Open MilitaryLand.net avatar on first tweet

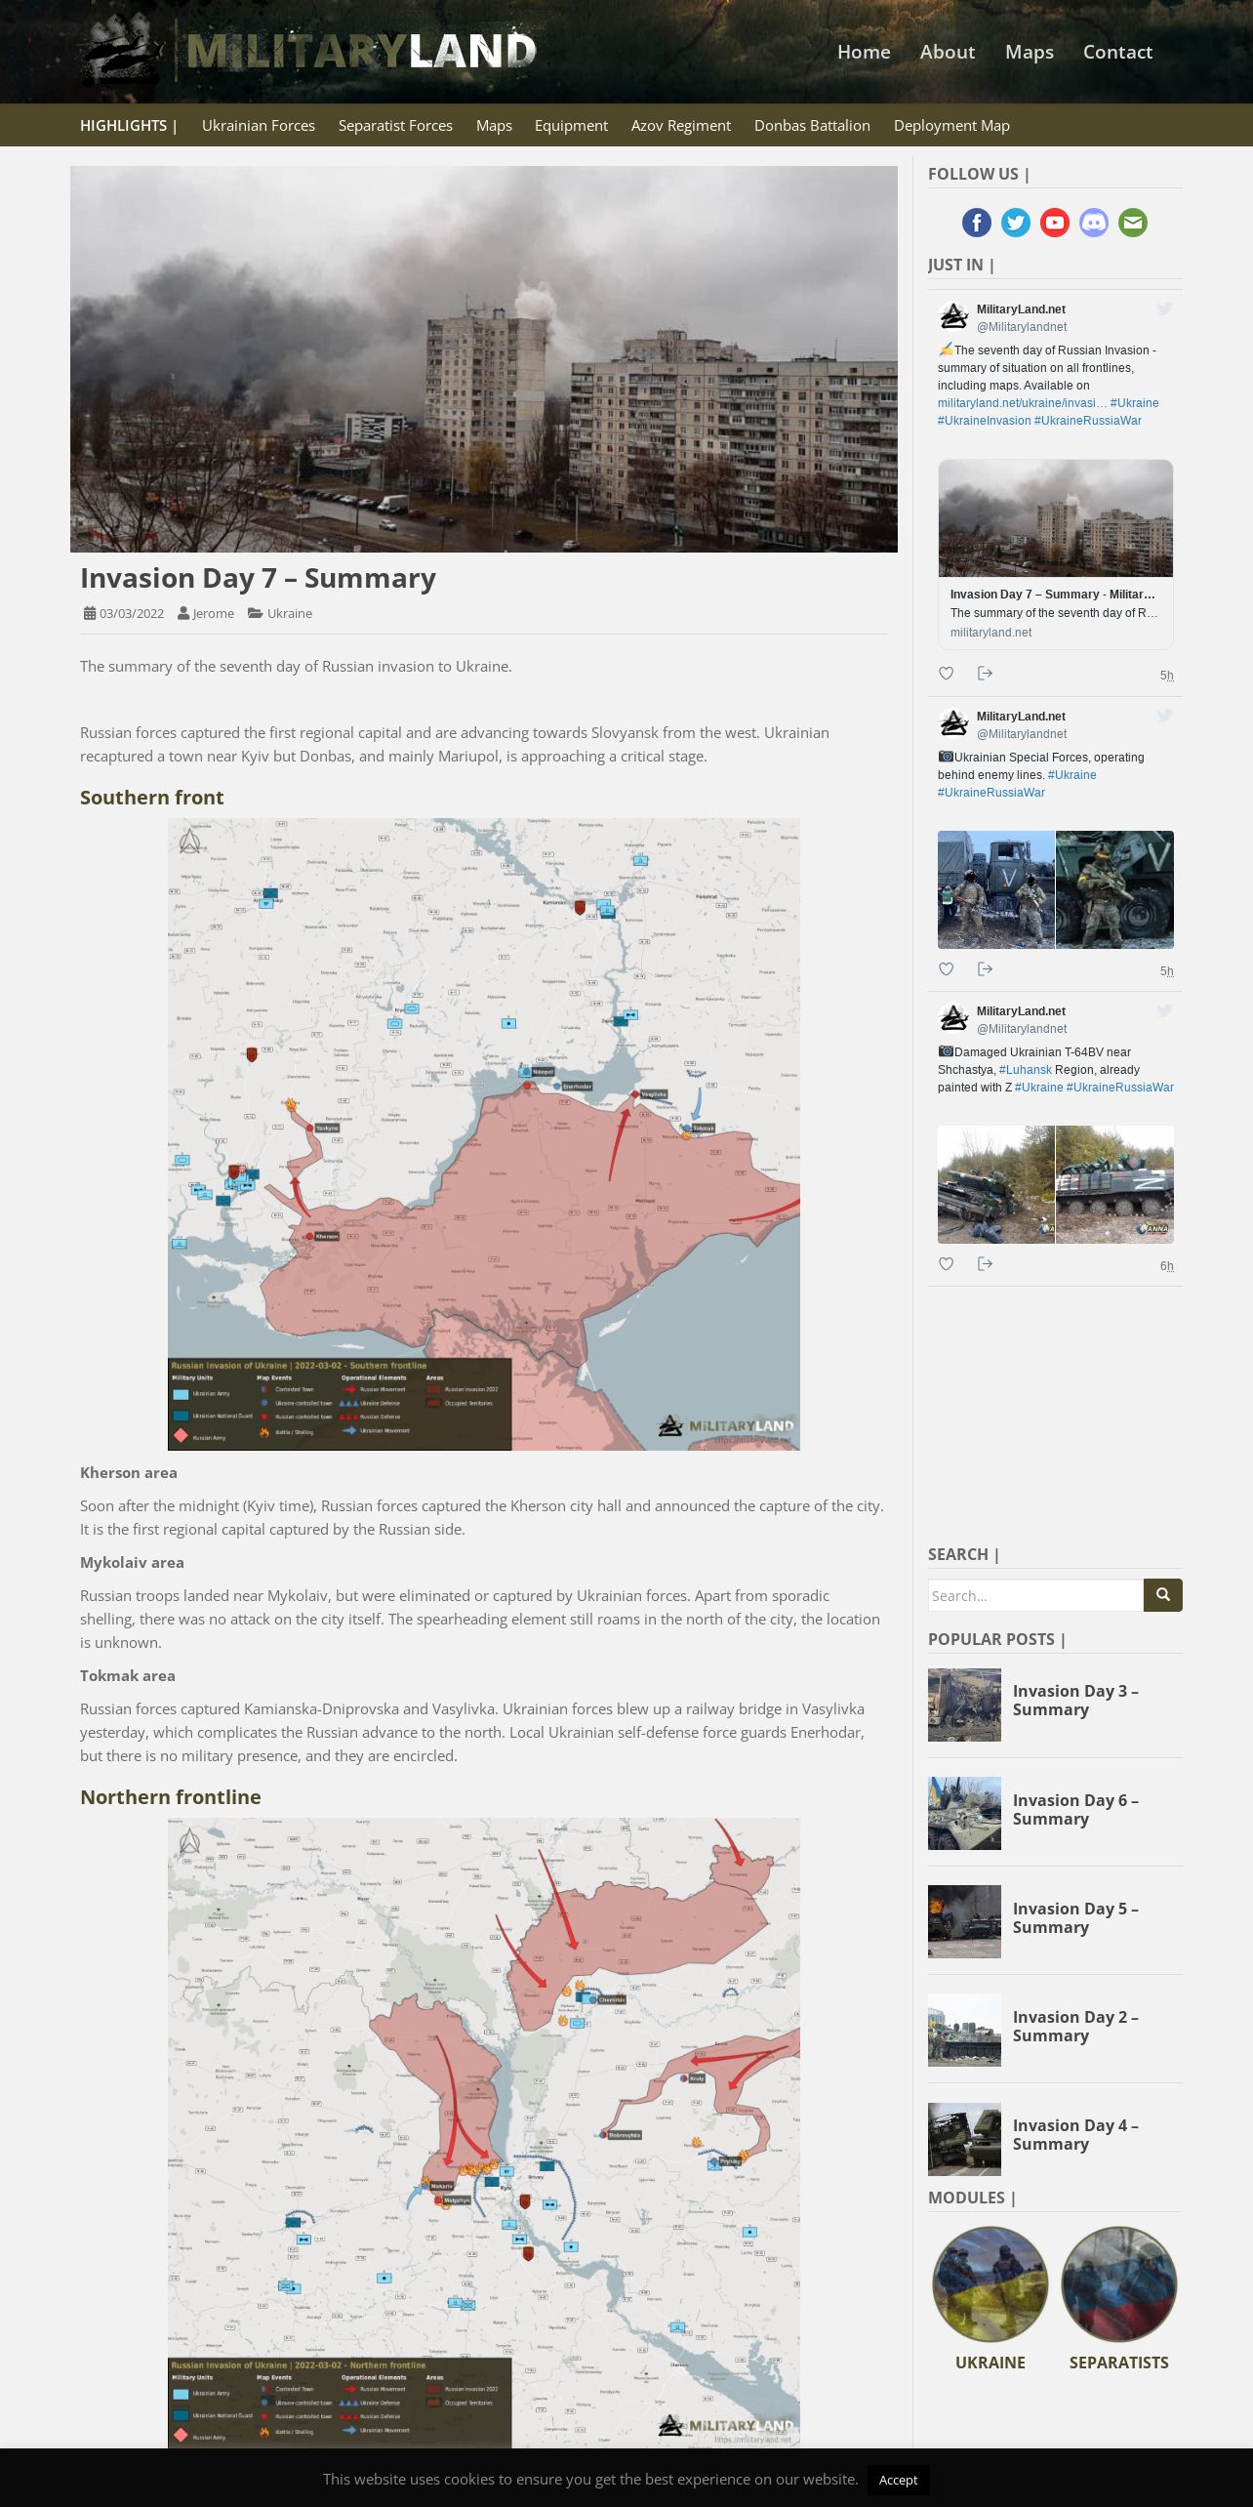953,317
